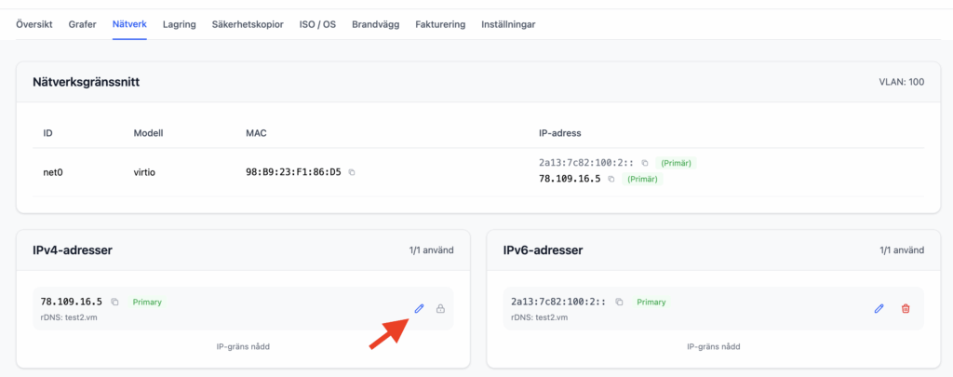The width and height of the screenshot is (953, 377).
Task: Click the net0 interface ID
Action: [x=53, y=172]
